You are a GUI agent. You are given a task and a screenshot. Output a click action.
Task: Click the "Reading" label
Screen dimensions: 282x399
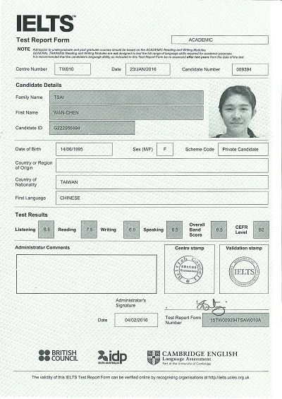(x=67, y=230)
